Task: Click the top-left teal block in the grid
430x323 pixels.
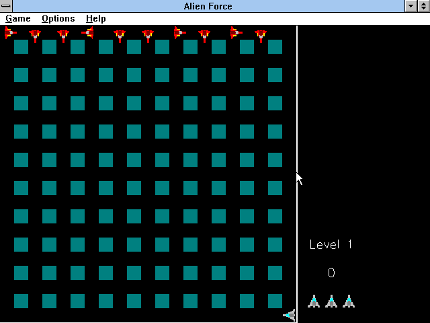Action: pyautogui.click(x=21, y=46)
